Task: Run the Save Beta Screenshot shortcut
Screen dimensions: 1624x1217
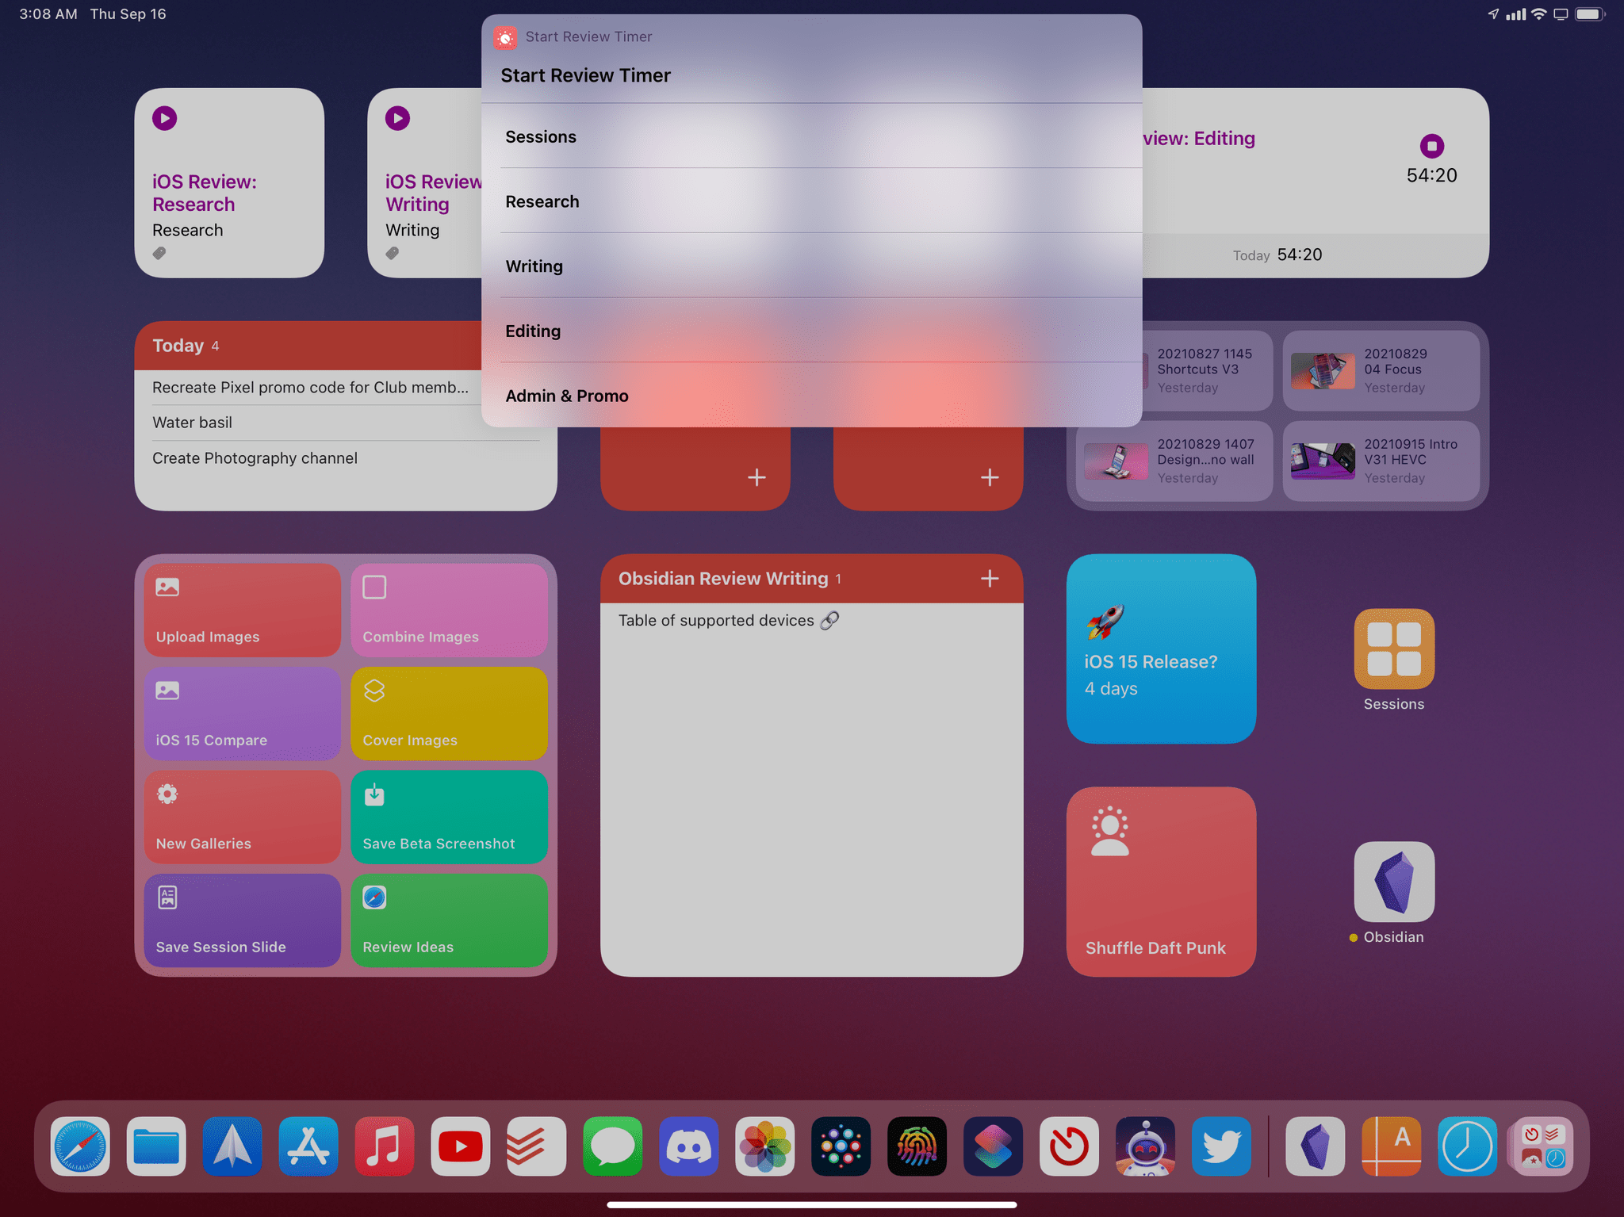Action: pyautogui.click(x=449, y=817)
